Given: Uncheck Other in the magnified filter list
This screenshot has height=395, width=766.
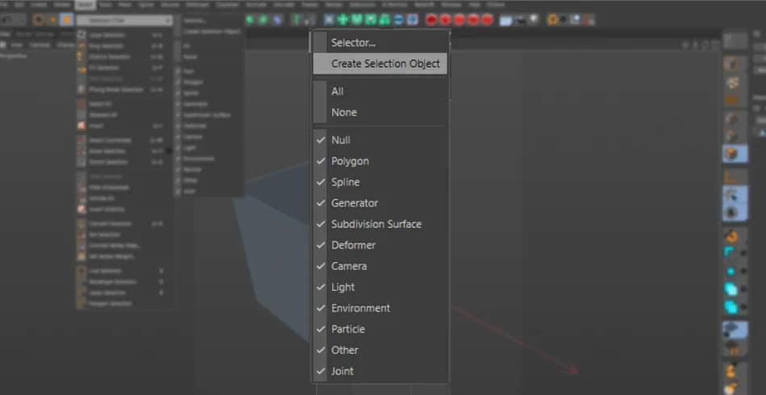Looking at the screenshot, I should [379, 350].
